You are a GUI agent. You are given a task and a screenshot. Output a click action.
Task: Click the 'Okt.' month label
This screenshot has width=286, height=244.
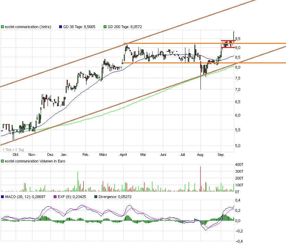coord(16,155)
